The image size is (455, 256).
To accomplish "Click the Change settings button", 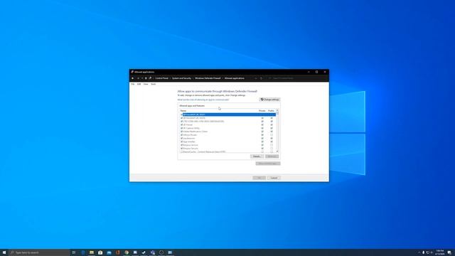I will click(269, 100).
